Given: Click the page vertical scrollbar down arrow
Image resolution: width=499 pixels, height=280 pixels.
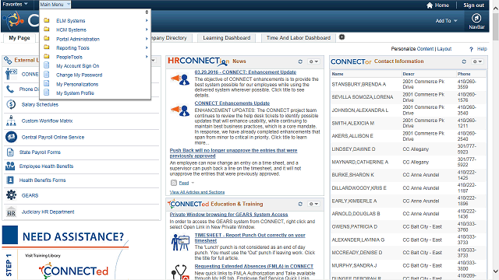Looking at the screenshot, I should (496, 271).
